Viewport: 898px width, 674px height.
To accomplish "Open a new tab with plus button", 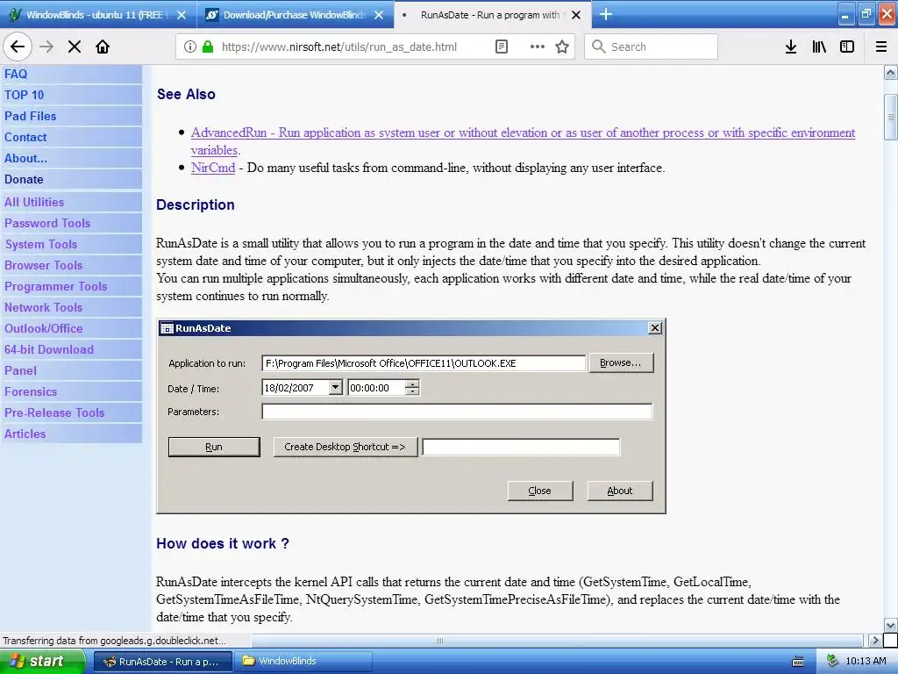I will [605, 14].
